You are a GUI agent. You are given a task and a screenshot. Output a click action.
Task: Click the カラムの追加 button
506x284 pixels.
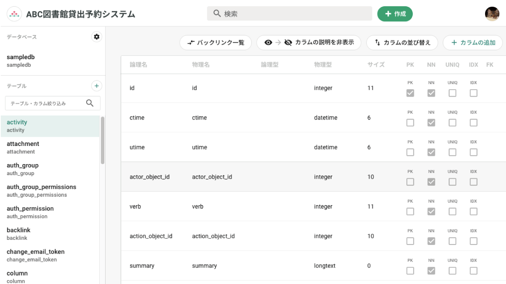[473, 42]
